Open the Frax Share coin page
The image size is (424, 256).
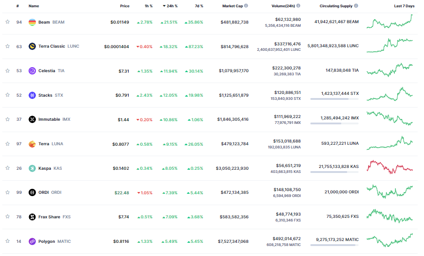(49, 217)
